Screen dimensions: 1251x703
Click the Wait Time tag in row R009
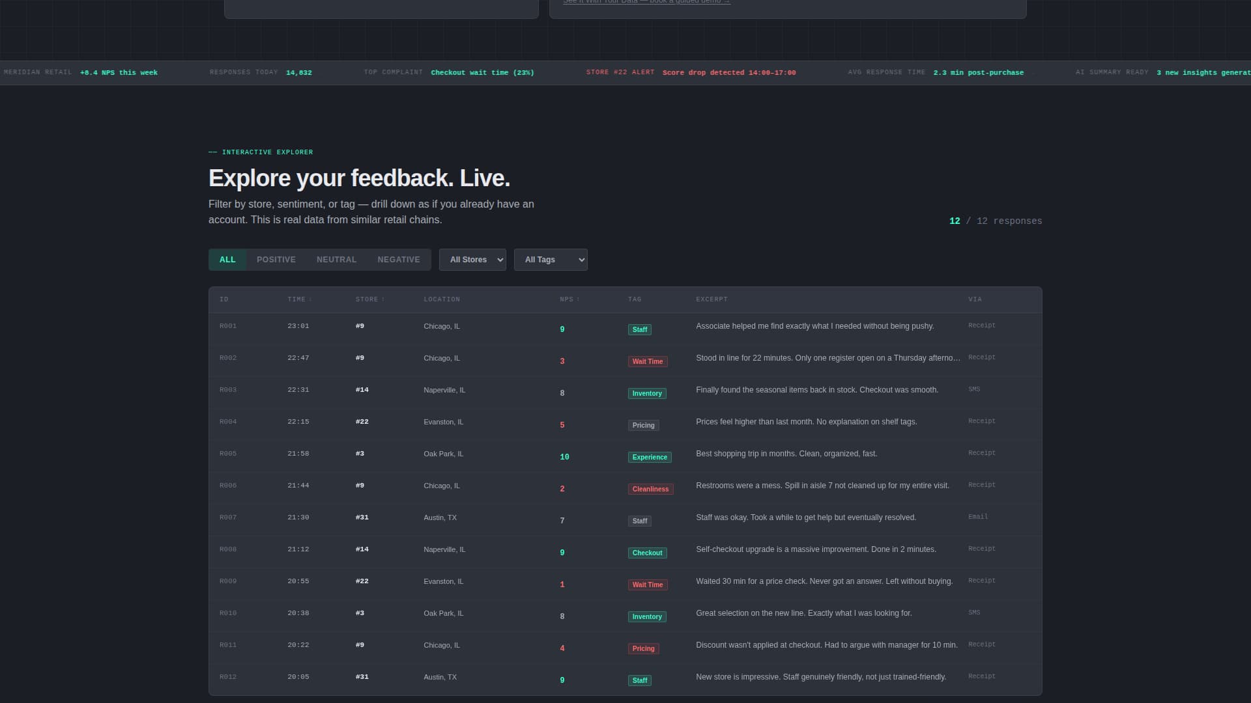tap(648, 585)
